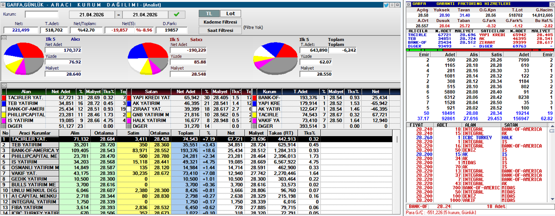Click the Ilk 5 Toplam pie chart
Image resolution: width=555 pixels, height=216 pixels.
tap(275, 59)
